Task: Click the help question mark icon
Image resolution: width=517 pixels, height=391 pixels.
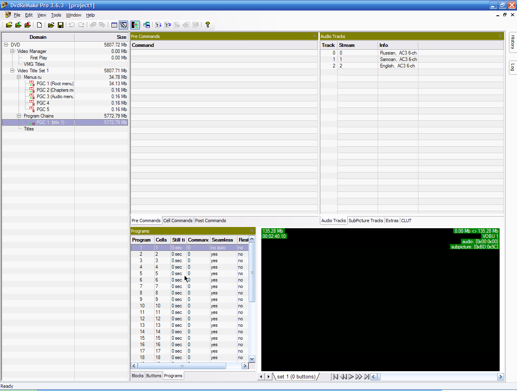Action: (208, 25)
